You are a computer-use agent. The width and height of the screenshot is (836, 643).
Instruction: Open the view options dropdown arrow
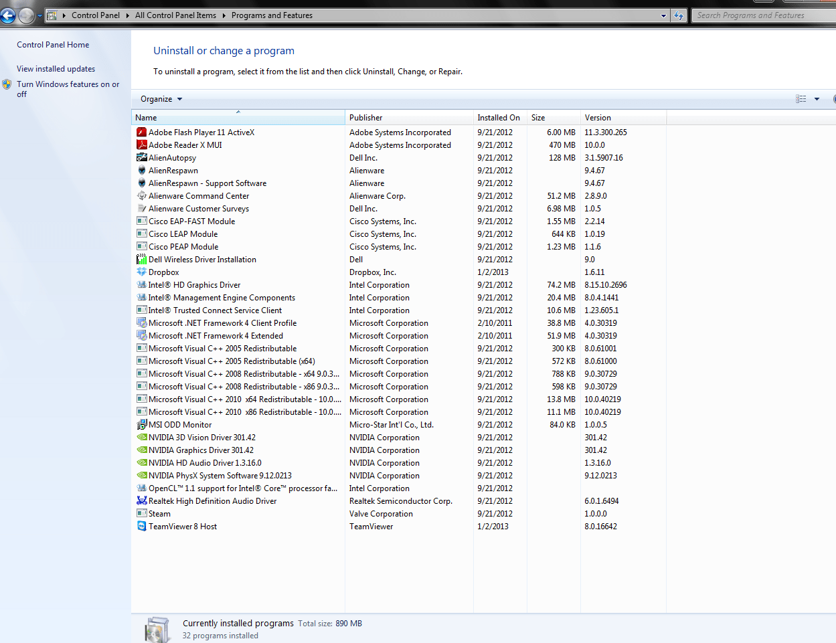point(817,99)
